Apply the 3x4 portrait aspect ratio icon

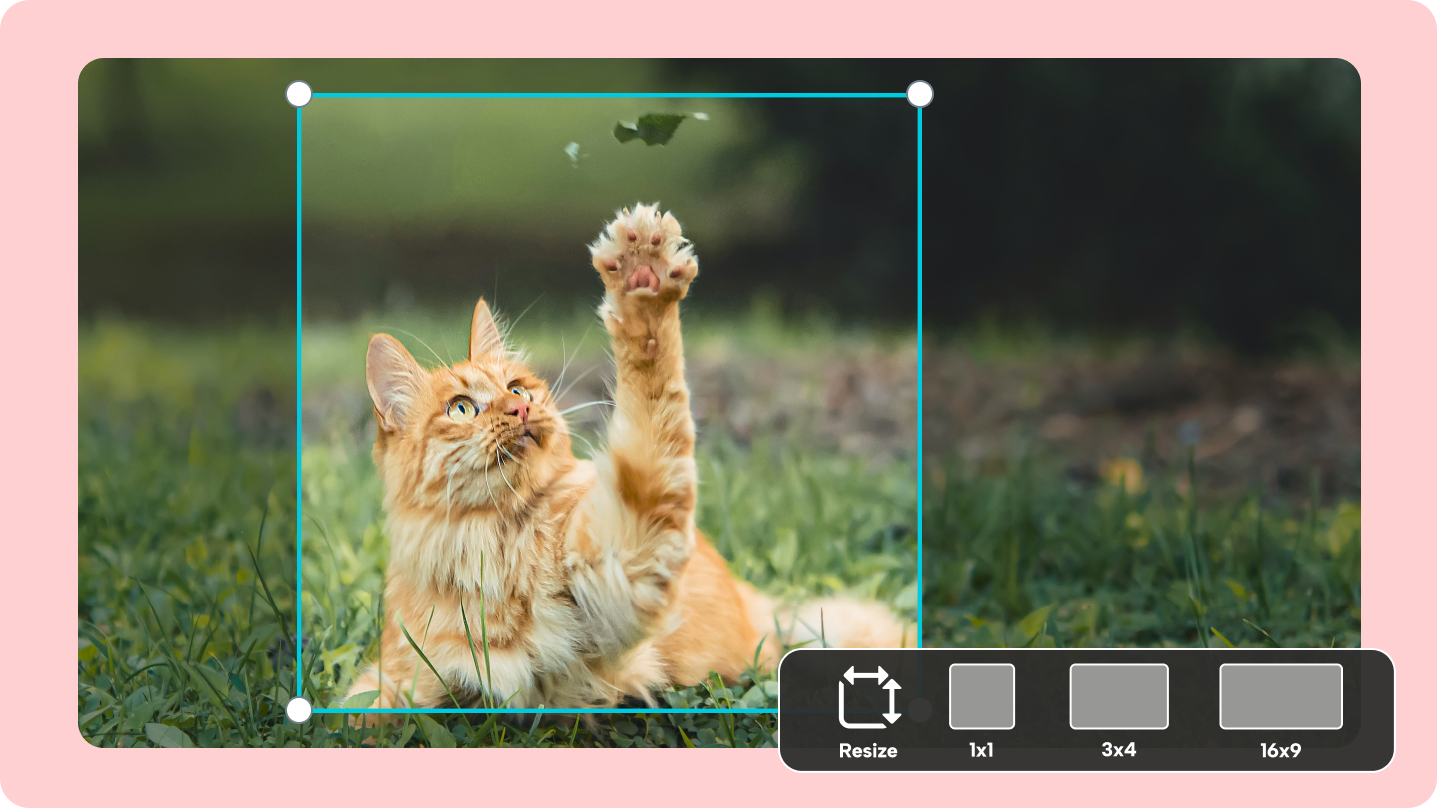click(x=1119, y=698)
